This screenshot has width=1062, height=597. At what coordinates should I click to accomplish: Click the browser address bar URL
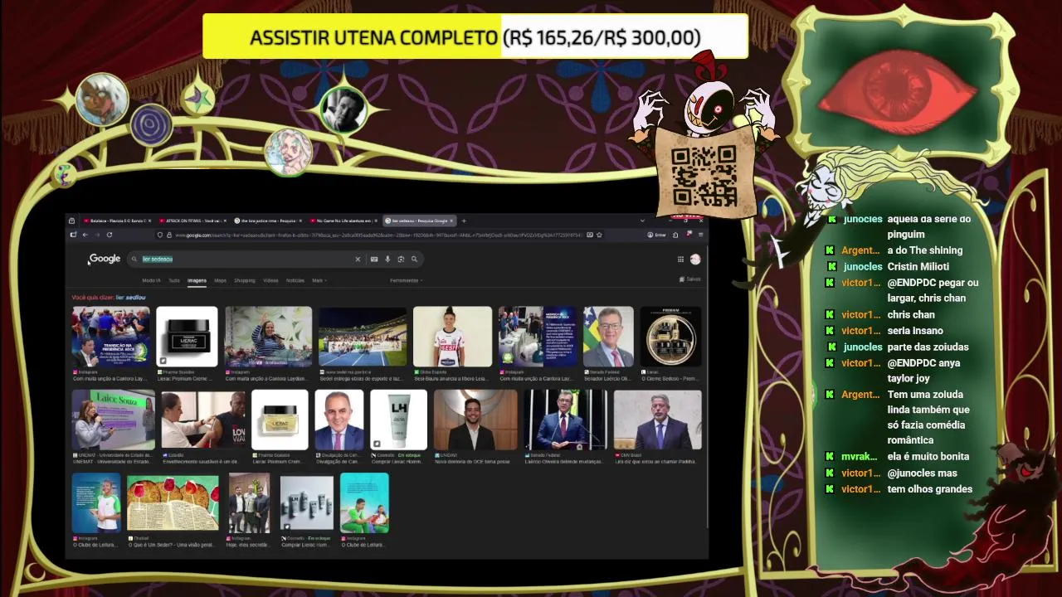pos(378,235)
